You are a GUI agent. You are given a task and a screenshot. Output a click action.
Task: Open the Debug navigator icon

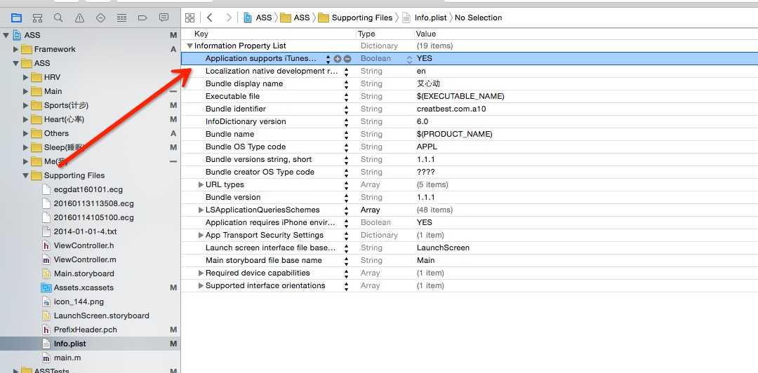121,18
